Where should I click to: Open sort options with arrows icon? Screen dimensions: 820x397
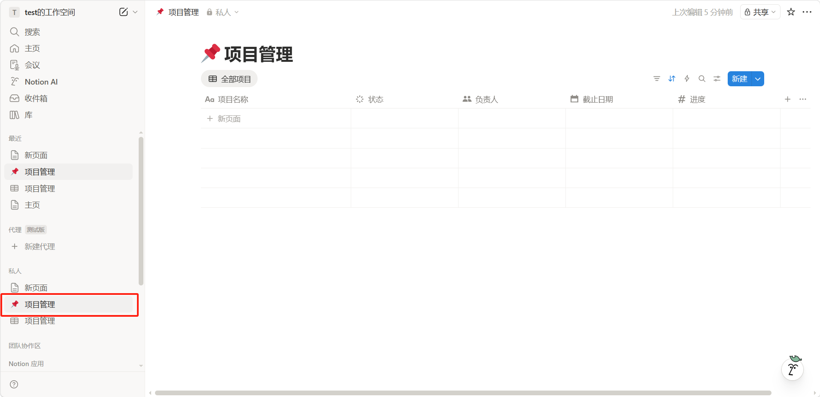672,79
